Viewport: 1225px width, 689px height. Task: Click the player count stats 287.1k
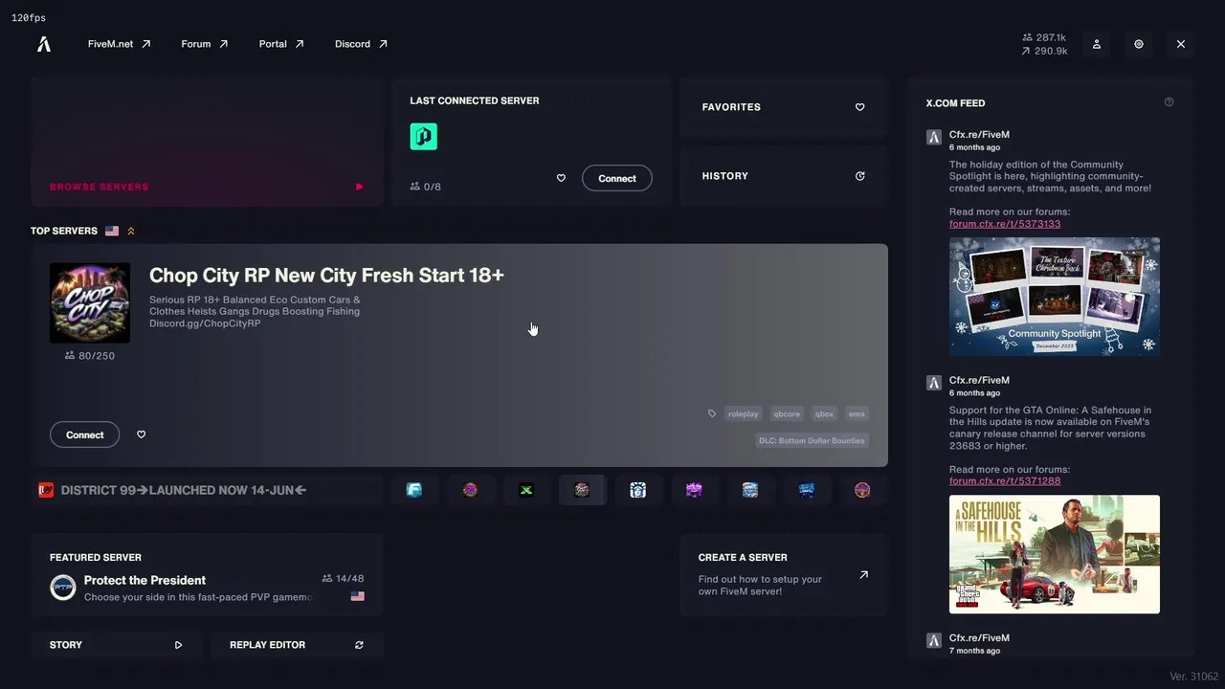coord(1044,38)
